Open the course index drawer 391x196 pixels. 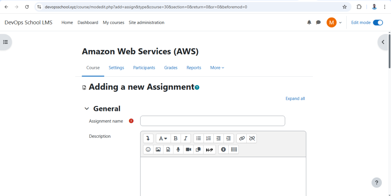pos(5,42)
